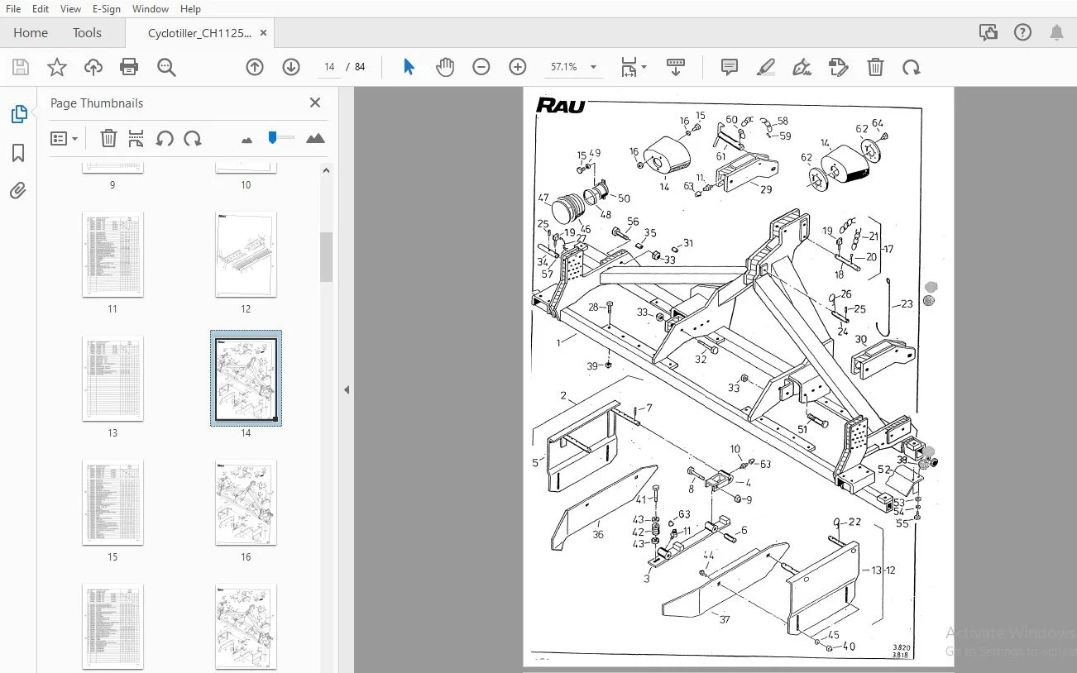Open the find text magnifier tool
Screen dimensions: 1077x673
click(x=166, y=67)
